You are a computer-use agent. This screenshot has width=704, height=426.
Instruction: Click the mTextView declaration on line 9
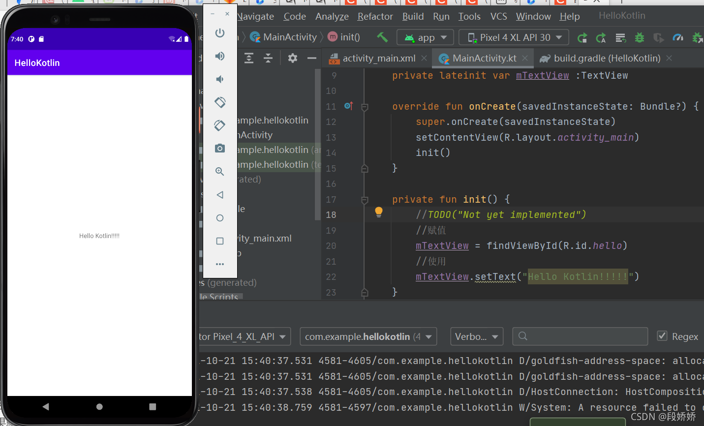pyautogui.click(x=542, y=75)
